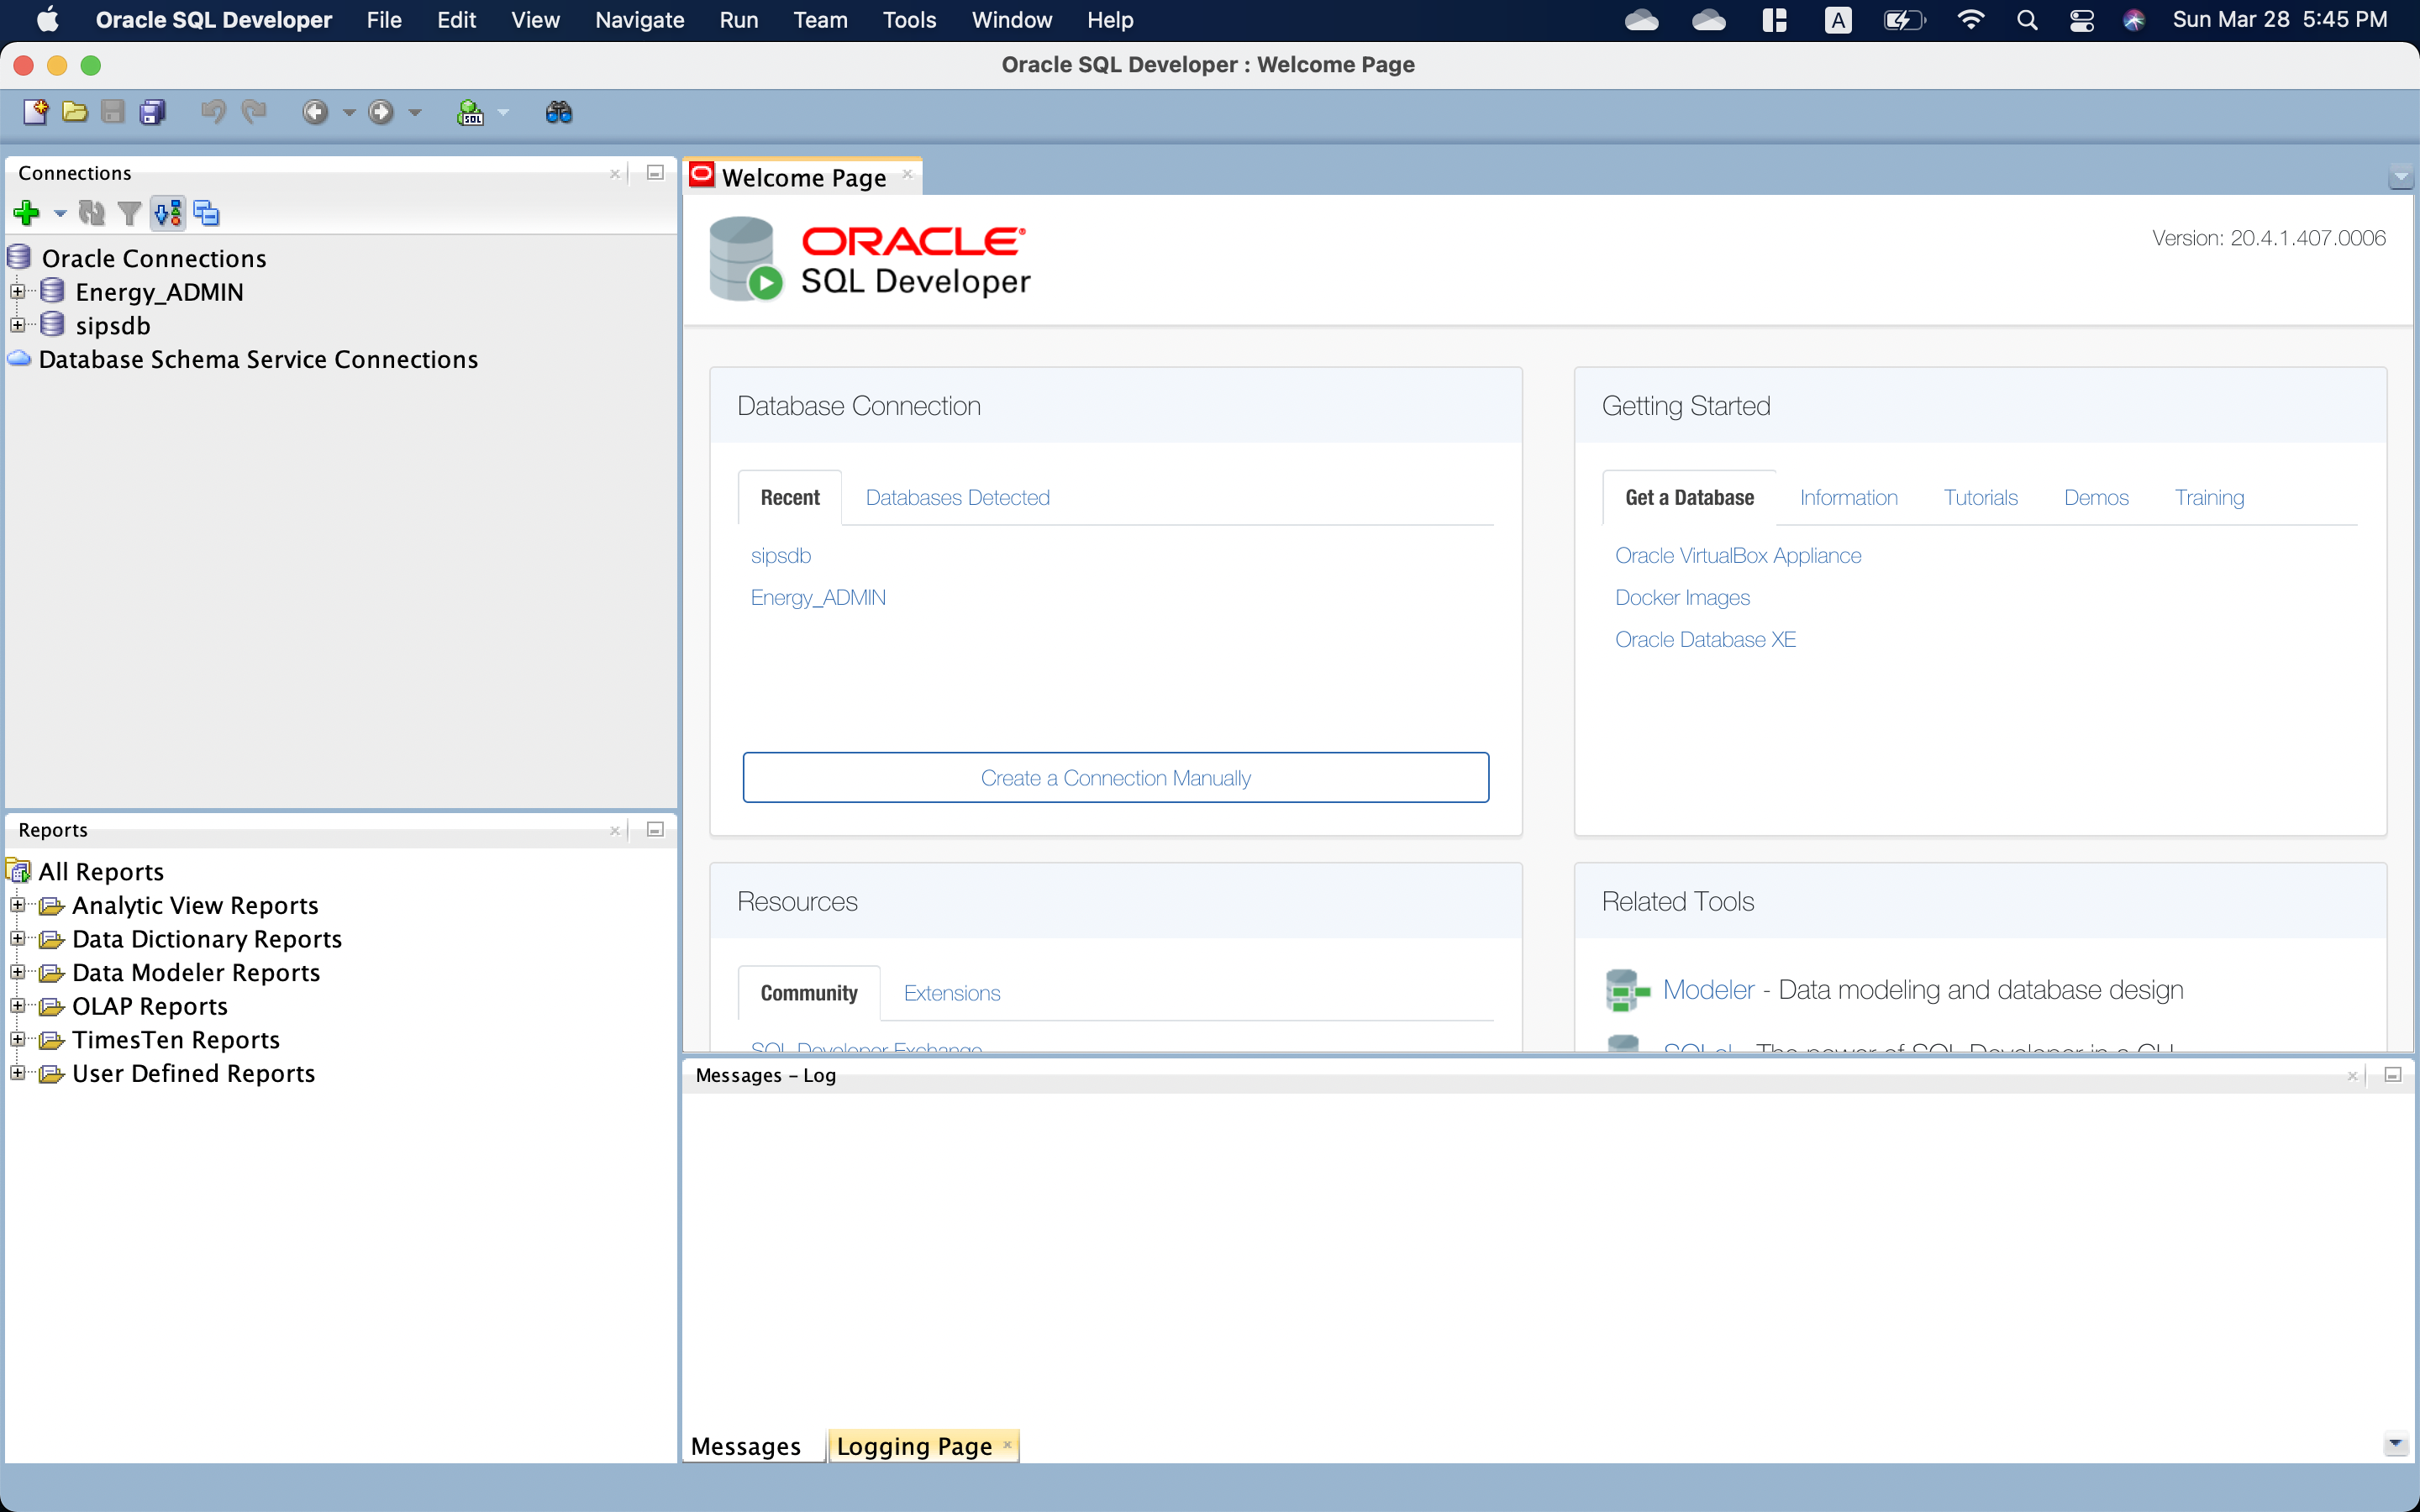
Task: Click the Docker Images link
Action: tap(1682, 597)
